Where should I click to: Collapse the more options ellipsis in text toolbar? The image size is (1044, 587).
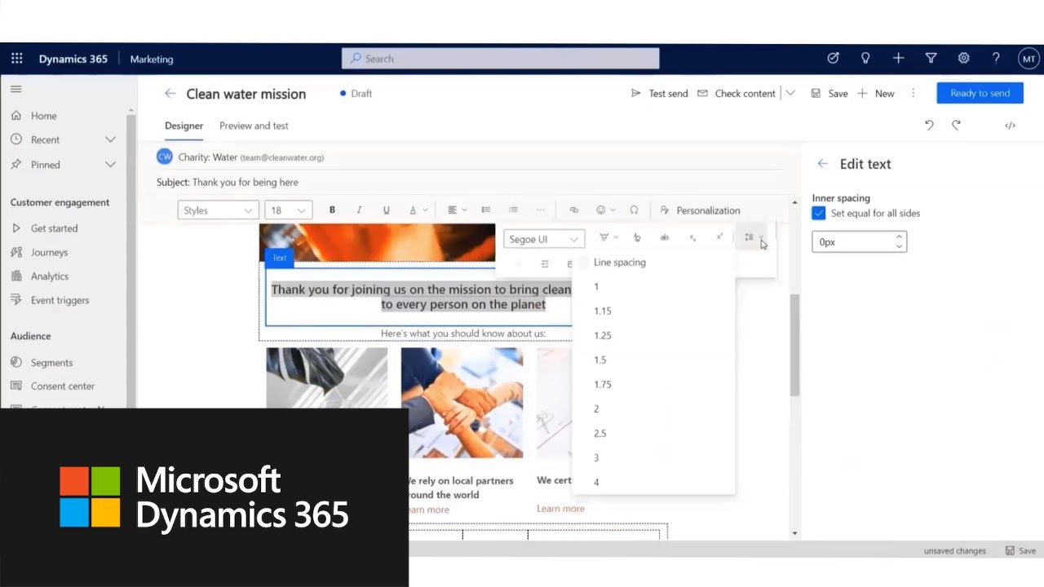[x=540, y=210]
